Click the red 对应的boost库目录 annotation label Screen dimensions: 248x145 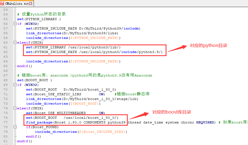click(171, 112)
